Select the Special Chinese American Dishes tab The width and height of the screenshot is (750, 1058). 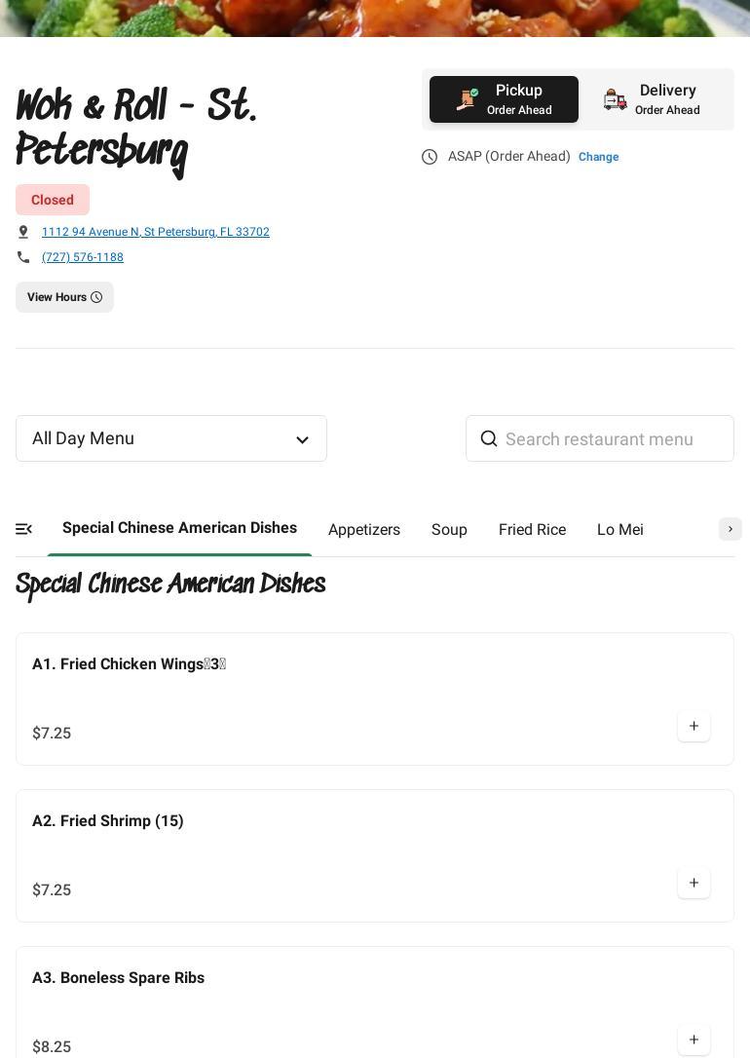(x=179, y=528)
